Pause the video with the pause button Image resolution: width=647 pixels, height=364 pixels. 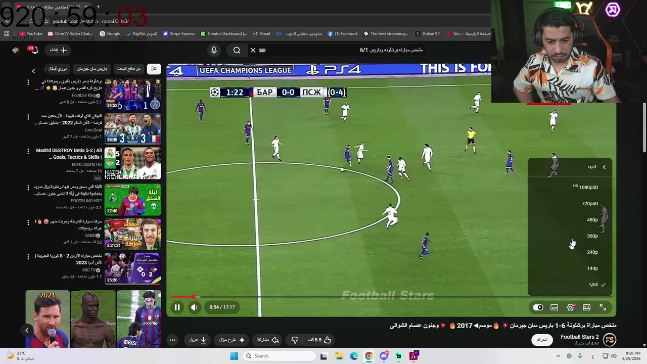(177, 307)
